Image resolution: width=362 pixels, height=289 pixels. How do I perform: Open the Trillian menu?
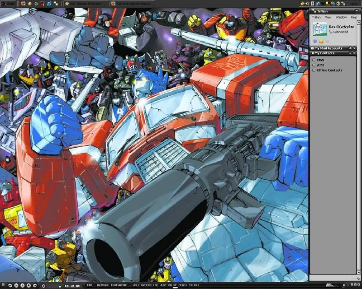316,17
